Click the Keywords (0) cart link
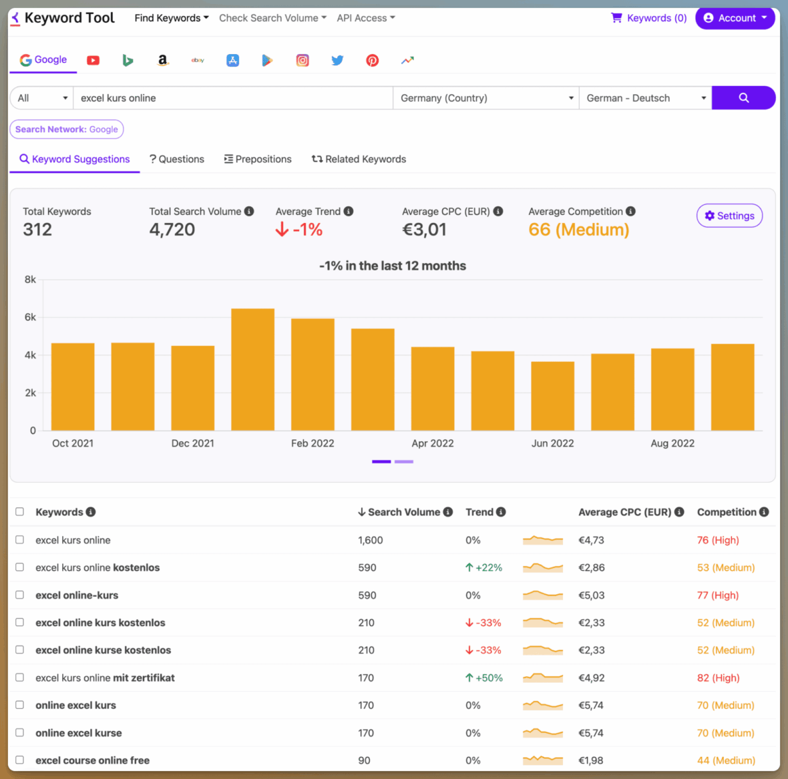Image resolution: width=788 pixels, height=779 pixels. pos(648,18)
